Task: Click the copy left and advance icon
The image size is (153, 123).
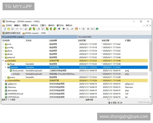Action: click(x=72, y=29)
